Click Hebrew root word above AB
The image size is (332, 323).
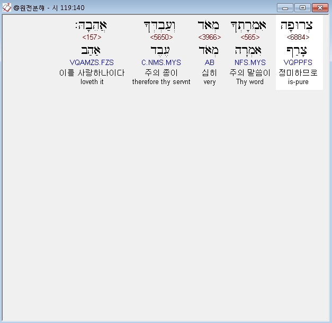click(208, 51)
